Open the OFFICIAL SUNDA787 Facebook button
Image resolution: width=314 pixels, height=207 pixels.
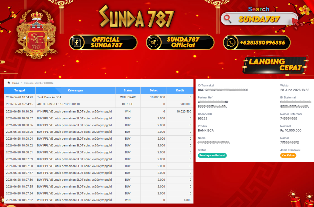pyautogui.click(x=103, y=42)
